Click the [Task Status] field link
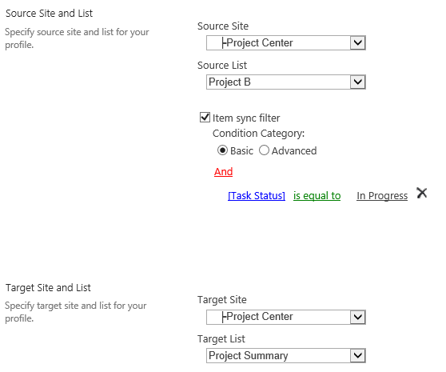The image size is (446, 372). (x=257, y=196)
